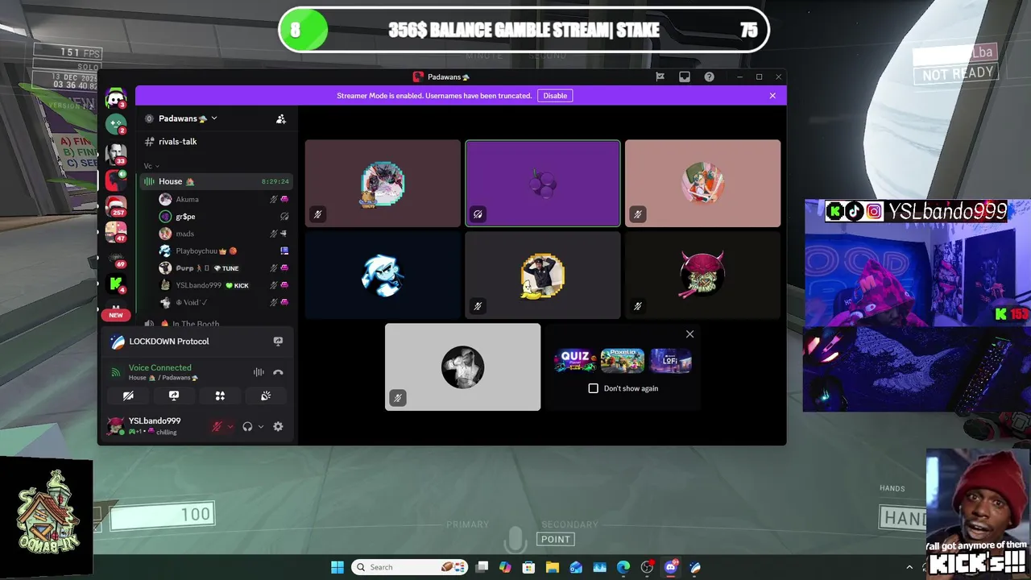Launch the QUIZ activity card
The height and width of the screenshot is (580, 1031).
pyautogui.click(x=575, y=361)
